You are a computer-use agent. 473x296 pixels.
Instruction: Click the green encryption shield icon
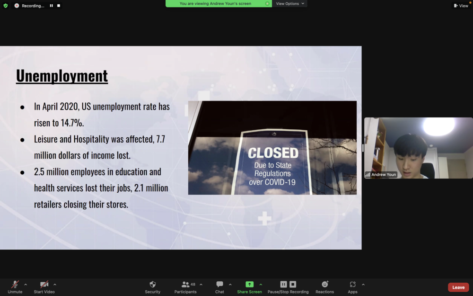coord(5,5)
